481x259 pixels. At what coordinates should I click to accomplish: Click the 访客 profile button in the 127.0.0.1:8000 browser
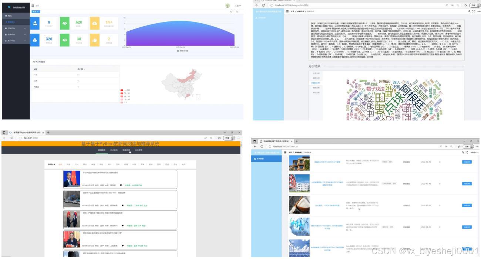tap(229, 138)
